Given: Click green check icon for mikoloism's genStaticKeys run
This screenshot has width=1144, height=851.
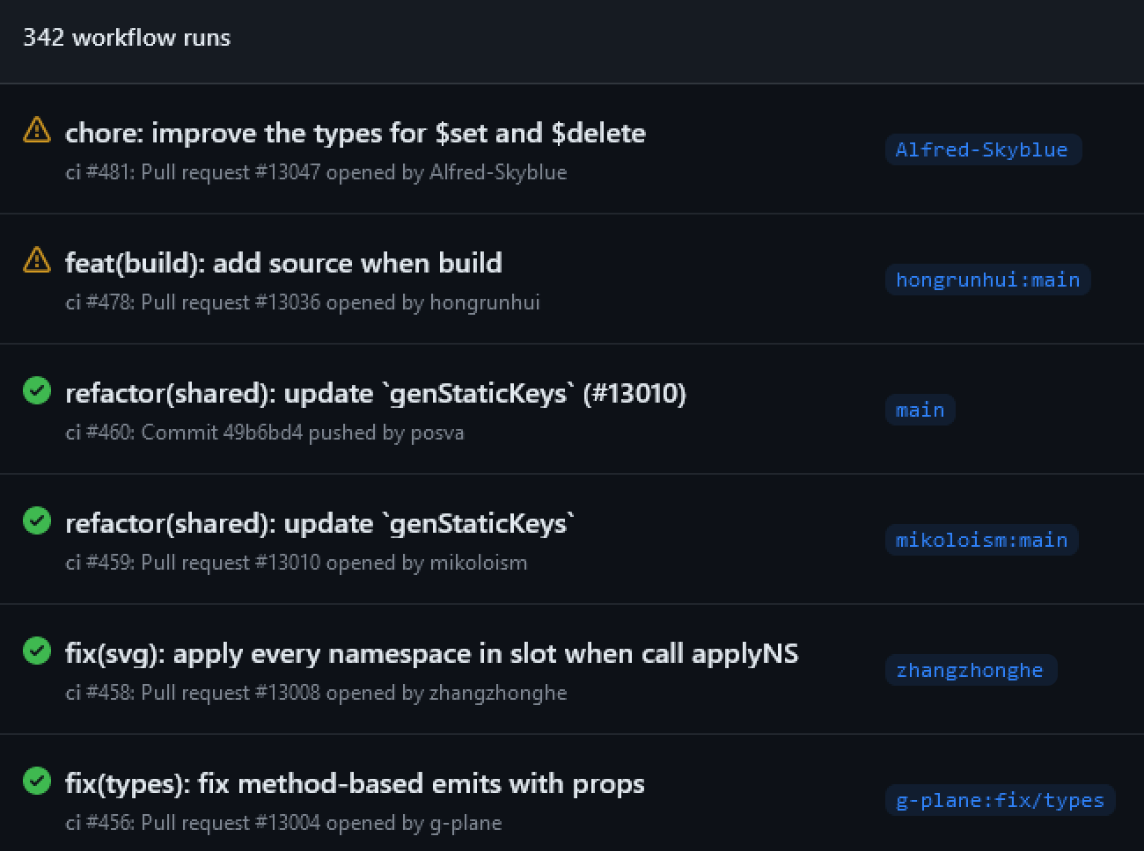Looking at the screenshot, I should click(x=37, y=520).
